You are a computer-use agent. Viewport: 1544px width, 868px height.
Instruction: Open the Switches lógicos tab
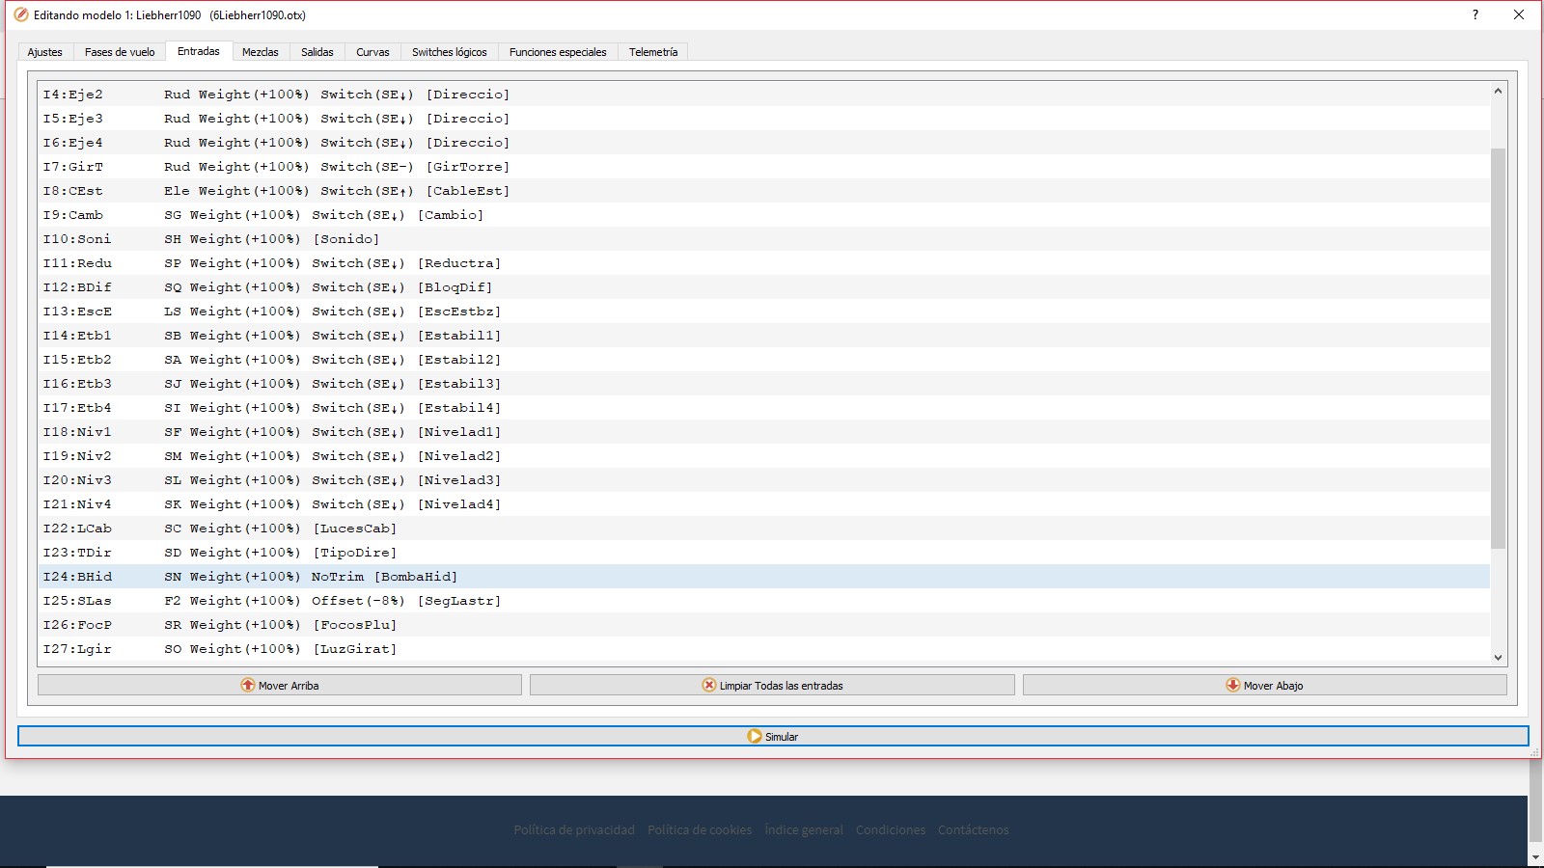(449, 52)
